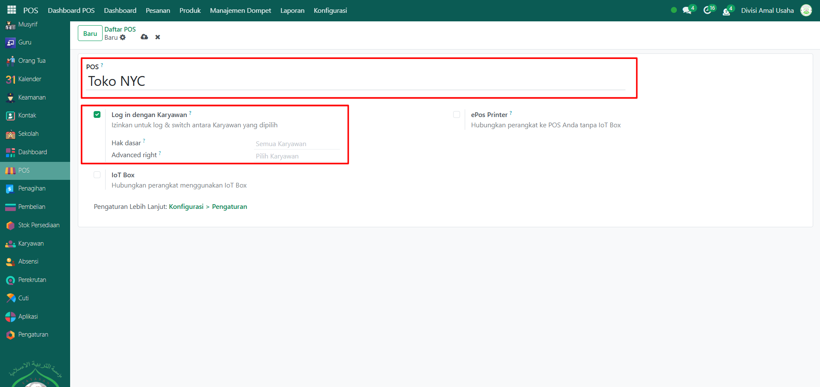Open the apps grid menu icon
This screenshot has width=820, height=387.
click(12, 10)
